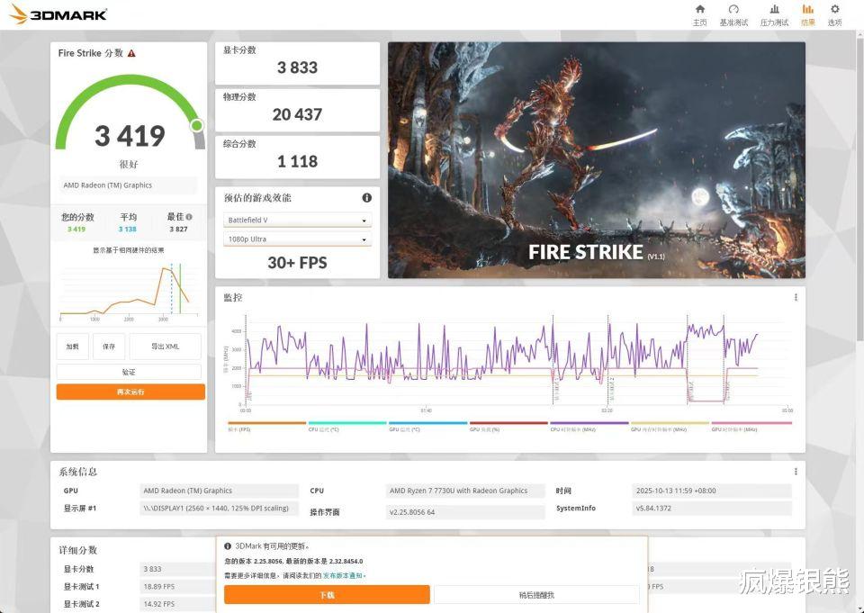Image resolution: width=864 pixels, height=613 pixels.
Task: Open the 发布版本通知 release notes link
Action: pyautogui.click(x=343, y=575)
